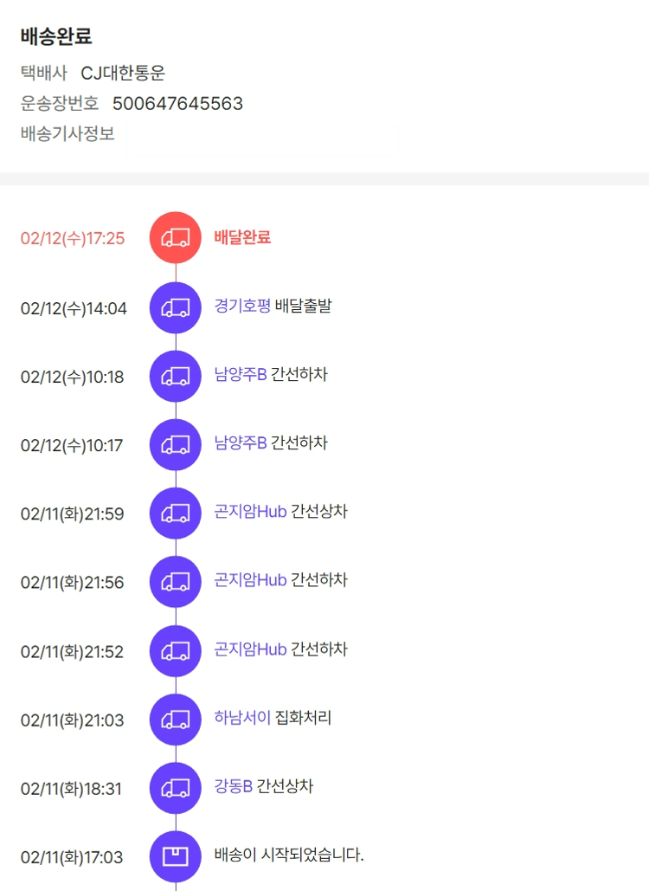Click the 배달완료 status text
Image resolution: width=649 pixels, height=891 pixels.
[x=242, y=237]
